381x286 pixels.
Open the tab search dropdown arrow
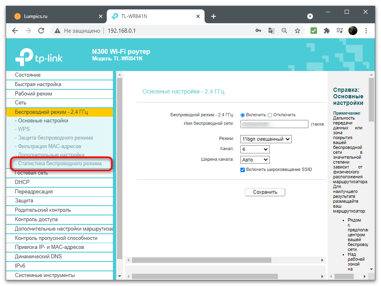pos(310,16)
